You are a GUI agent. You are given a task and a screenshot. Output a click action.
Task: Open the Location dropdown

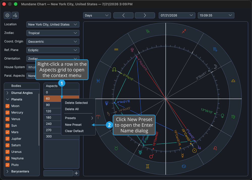coord(53,24)
